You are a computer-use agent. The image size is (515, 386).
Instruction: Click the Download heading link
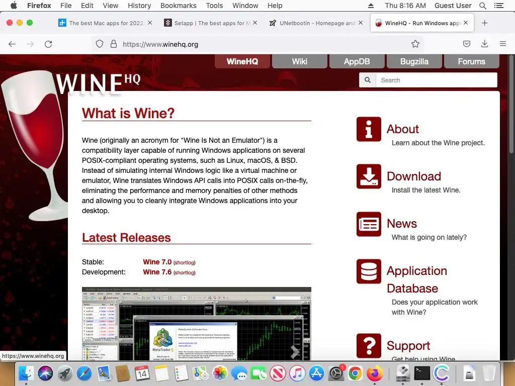pos(414,176)
